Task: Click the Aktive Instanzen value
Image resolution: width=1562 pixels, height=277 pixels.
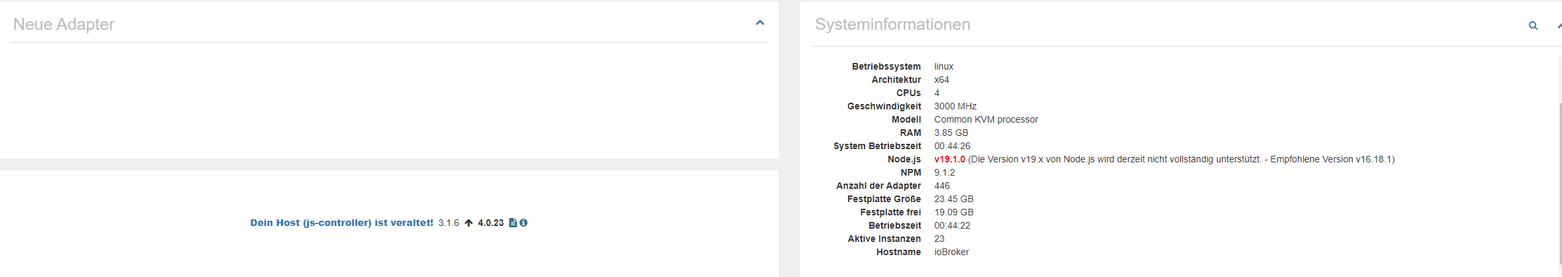Action: pyautogui.click(x=939, y=239)
